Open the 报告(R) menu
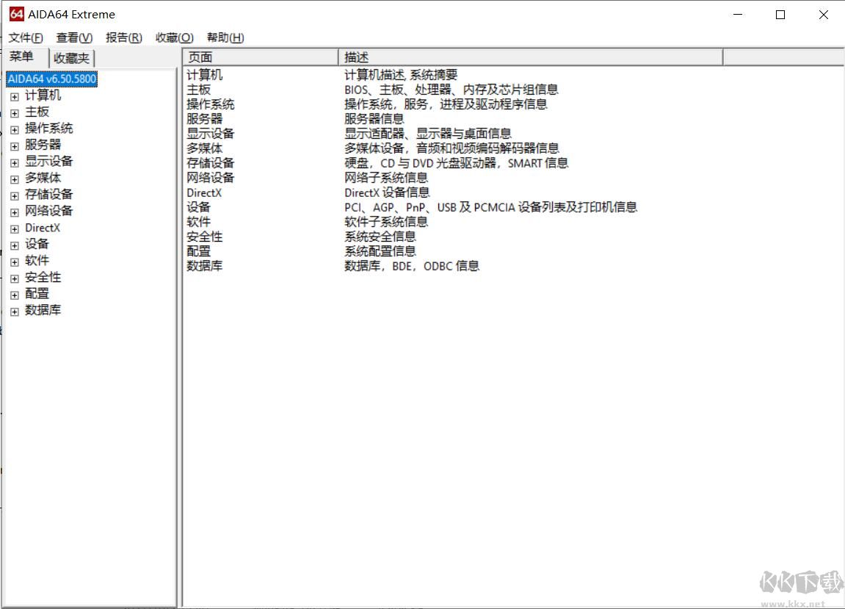 click(124, 37)
